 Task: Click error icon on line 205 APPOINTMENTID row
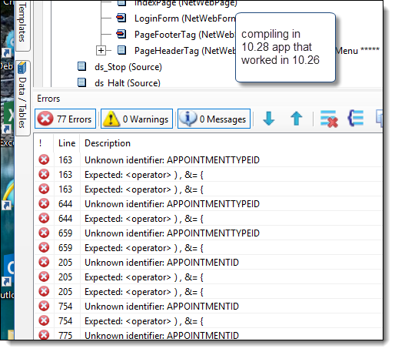tap(44, 262)
